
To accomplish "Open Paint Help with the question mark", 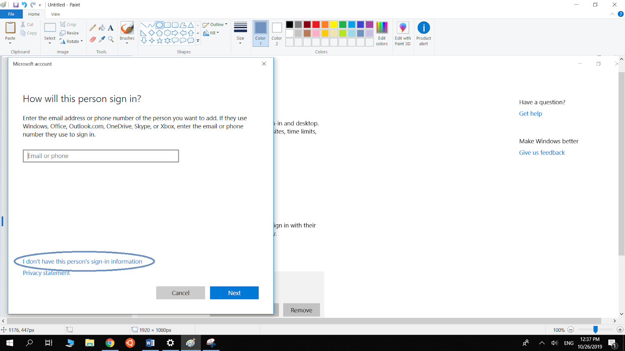I will [x=620, y=14].
